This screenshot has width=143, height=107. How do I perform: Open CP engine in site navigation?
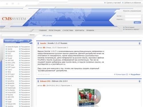click(x=11, y=86)
